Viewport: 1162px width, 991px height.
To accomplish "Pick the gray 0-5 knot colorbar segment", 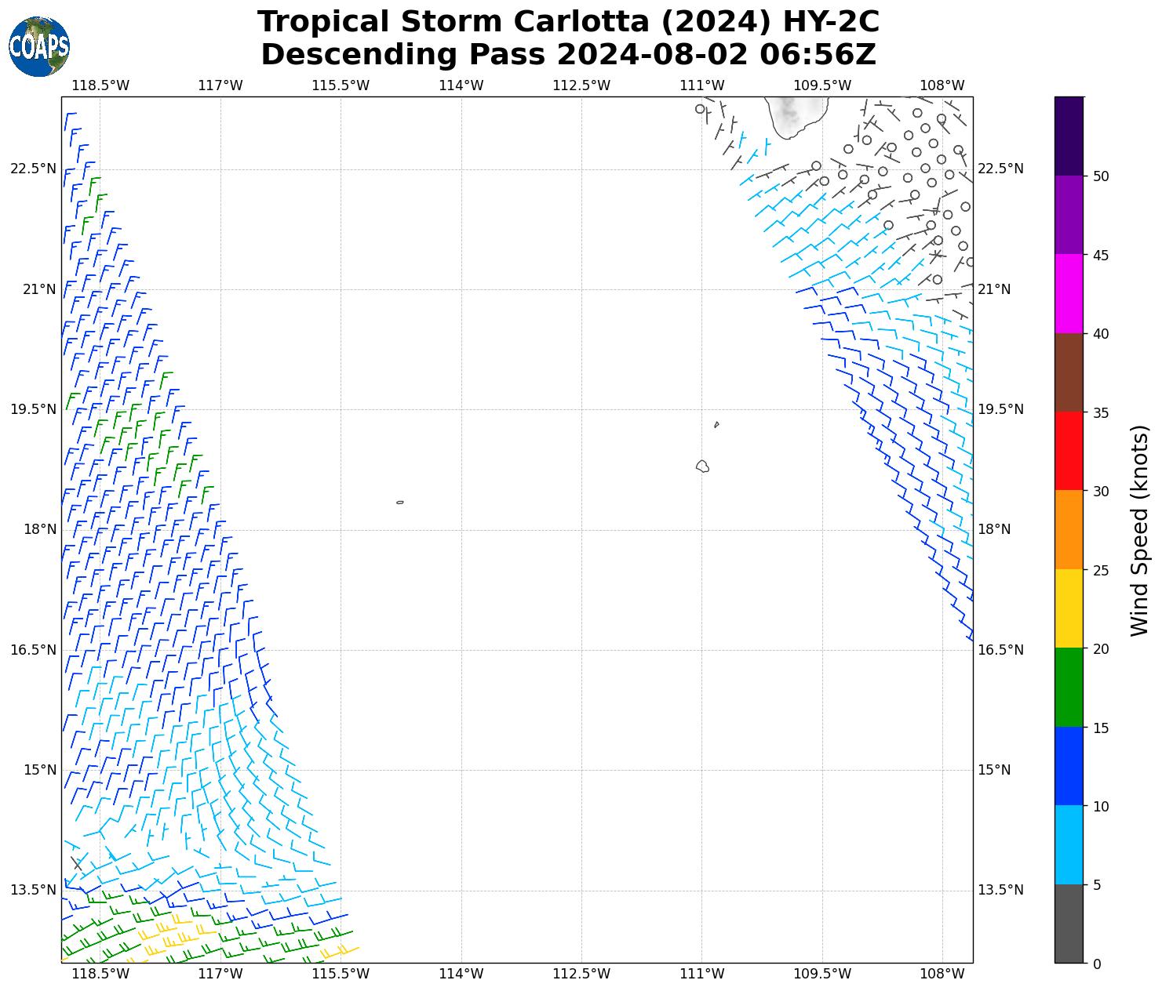I will [1069, 924].
